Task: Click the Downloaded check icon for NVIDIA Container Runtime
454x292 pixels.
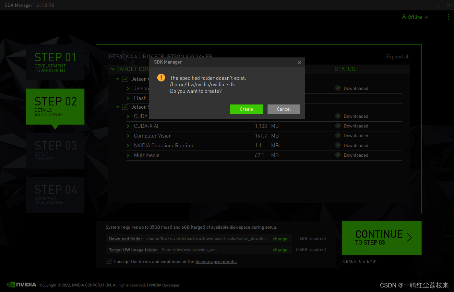Action: (338, 145)
